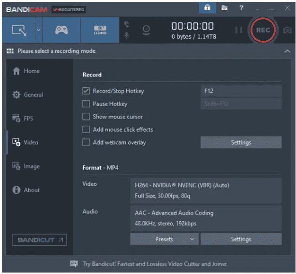The image size is (296, 274).
Task: Enable Add mouse click effects checkbox
Action: click(x=86, y=129)
